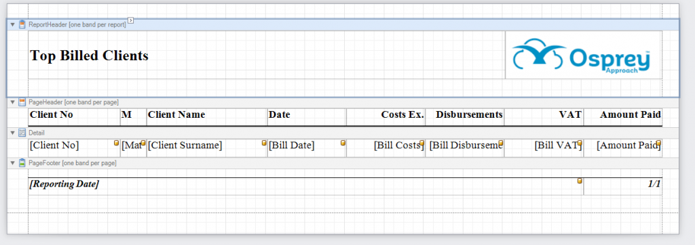Click the Detail band icon

[x=22, y=133]
